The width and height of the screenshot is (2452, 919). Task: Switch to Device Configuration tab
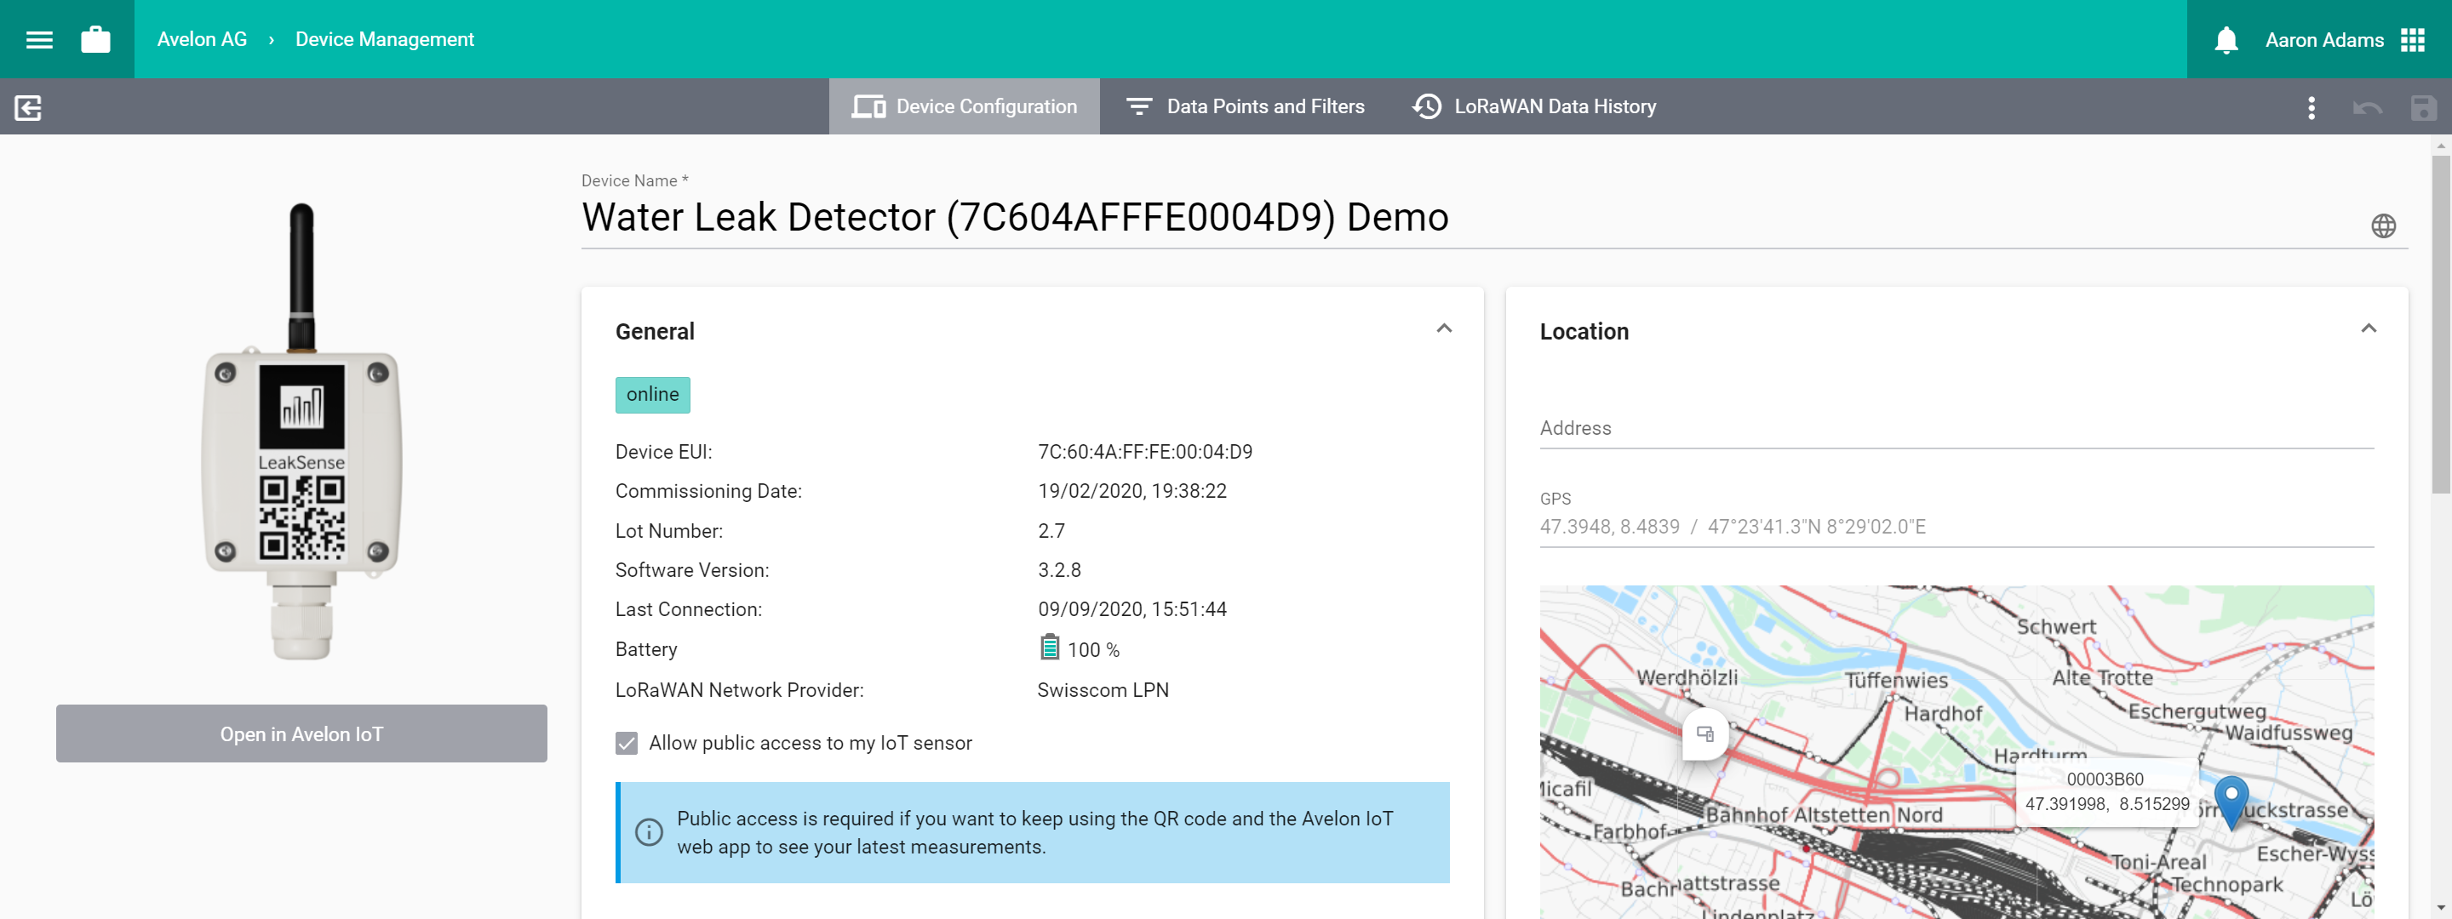[x=965, y=106]
